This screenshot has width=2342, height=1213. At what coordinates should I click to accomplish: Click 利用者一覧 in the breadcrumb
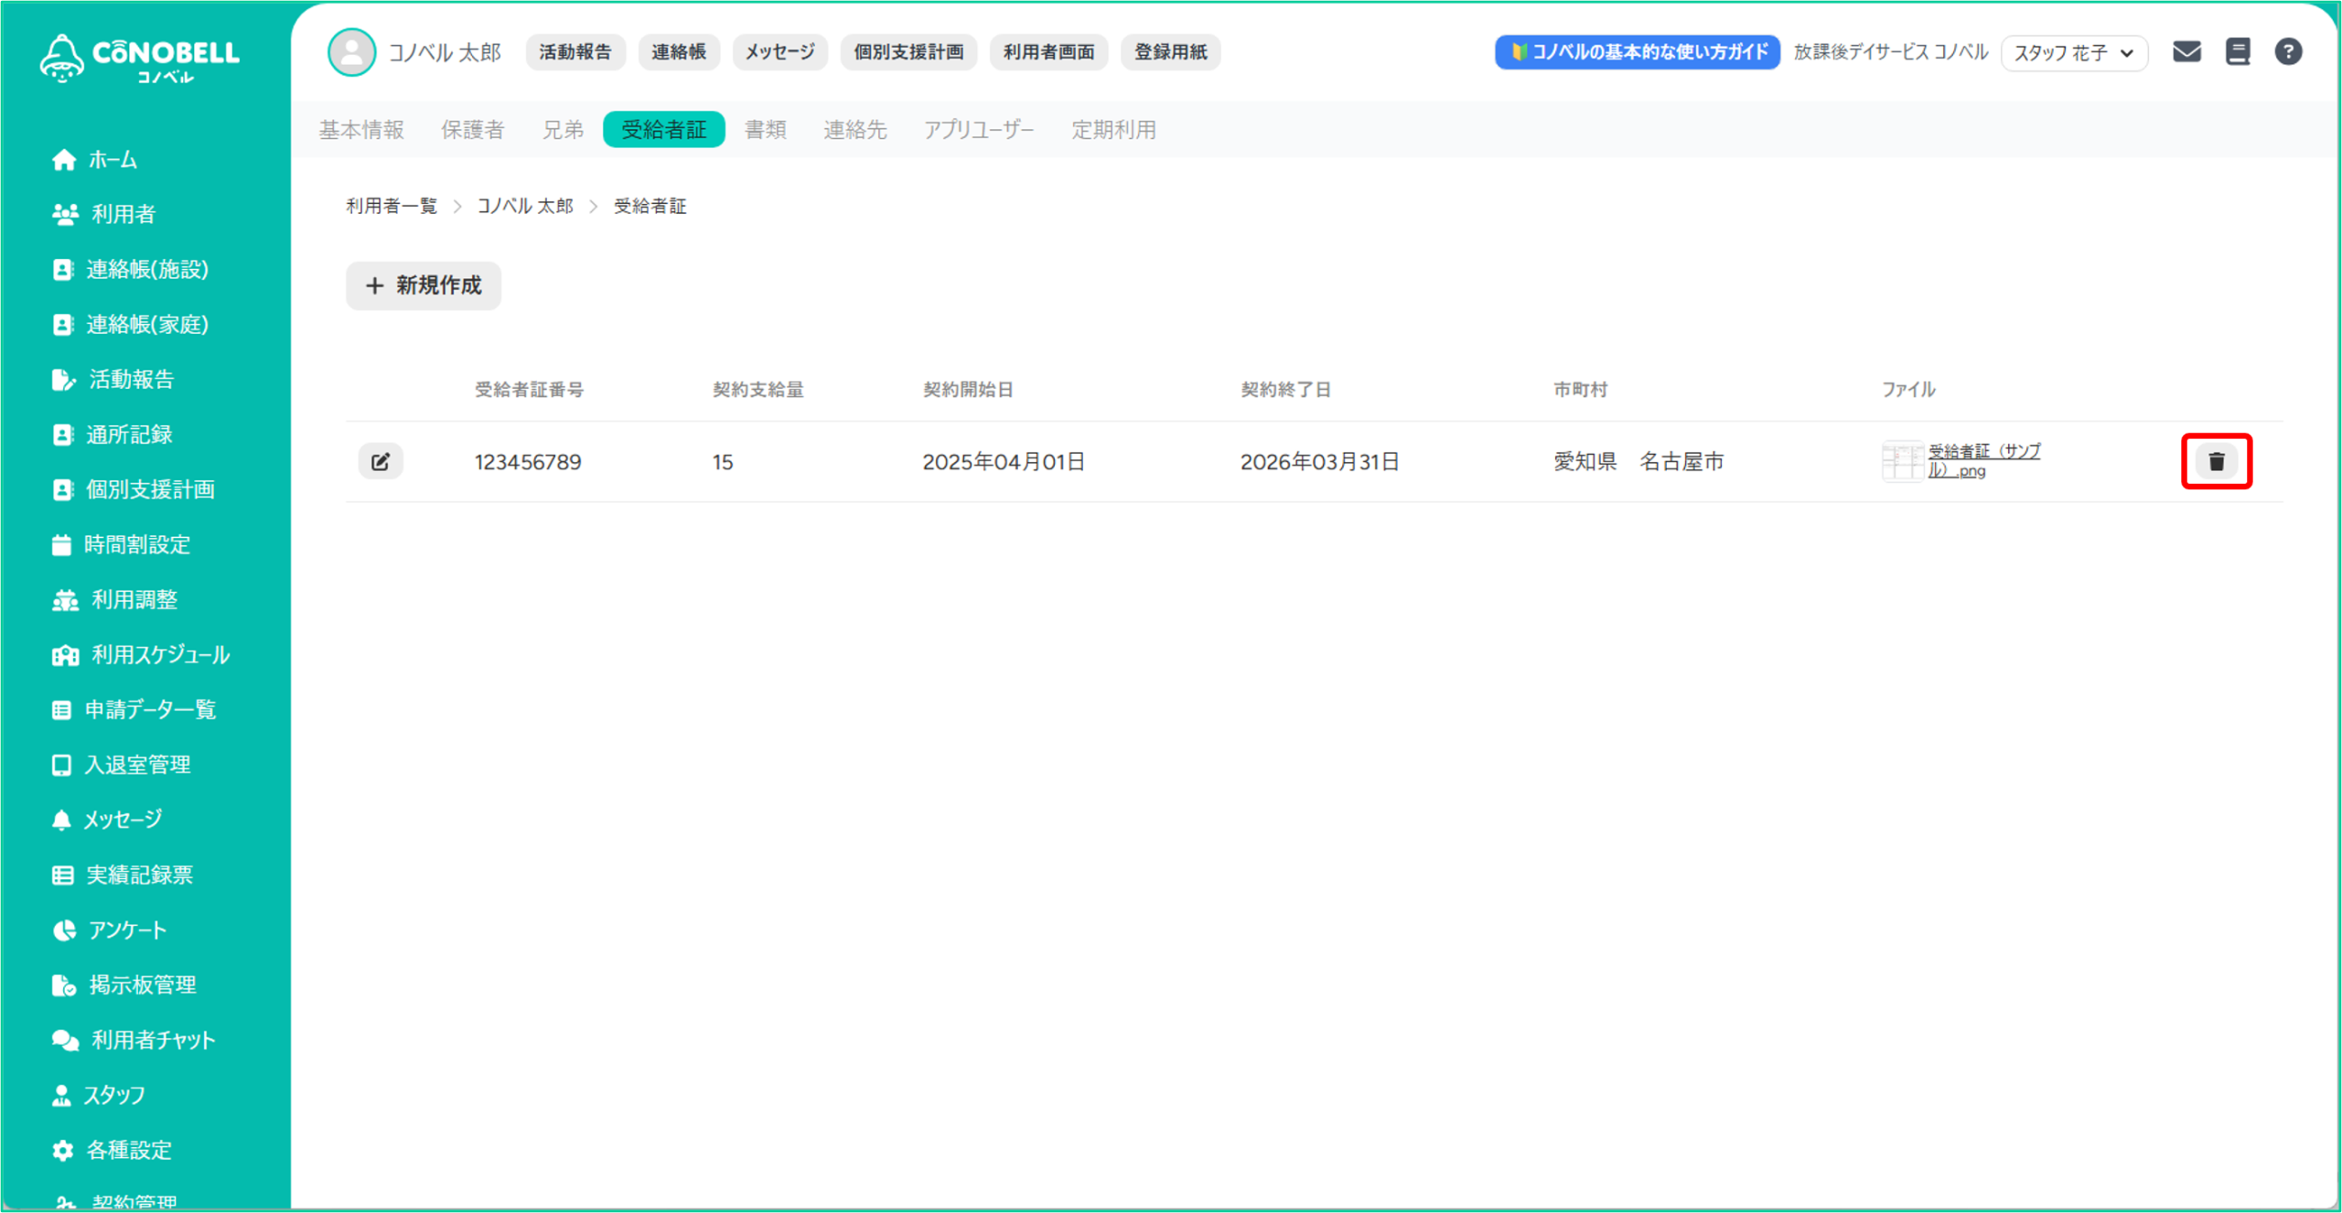click(x=392, y=206)
